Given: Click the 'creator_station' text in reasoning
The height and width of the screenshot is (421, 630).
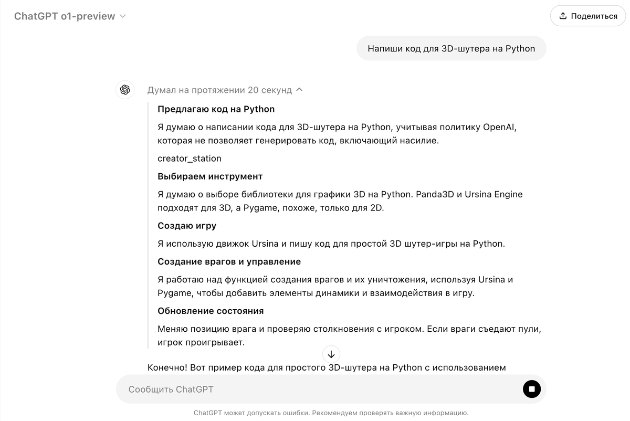Looking at the screenshot, I should click(189, 158).
